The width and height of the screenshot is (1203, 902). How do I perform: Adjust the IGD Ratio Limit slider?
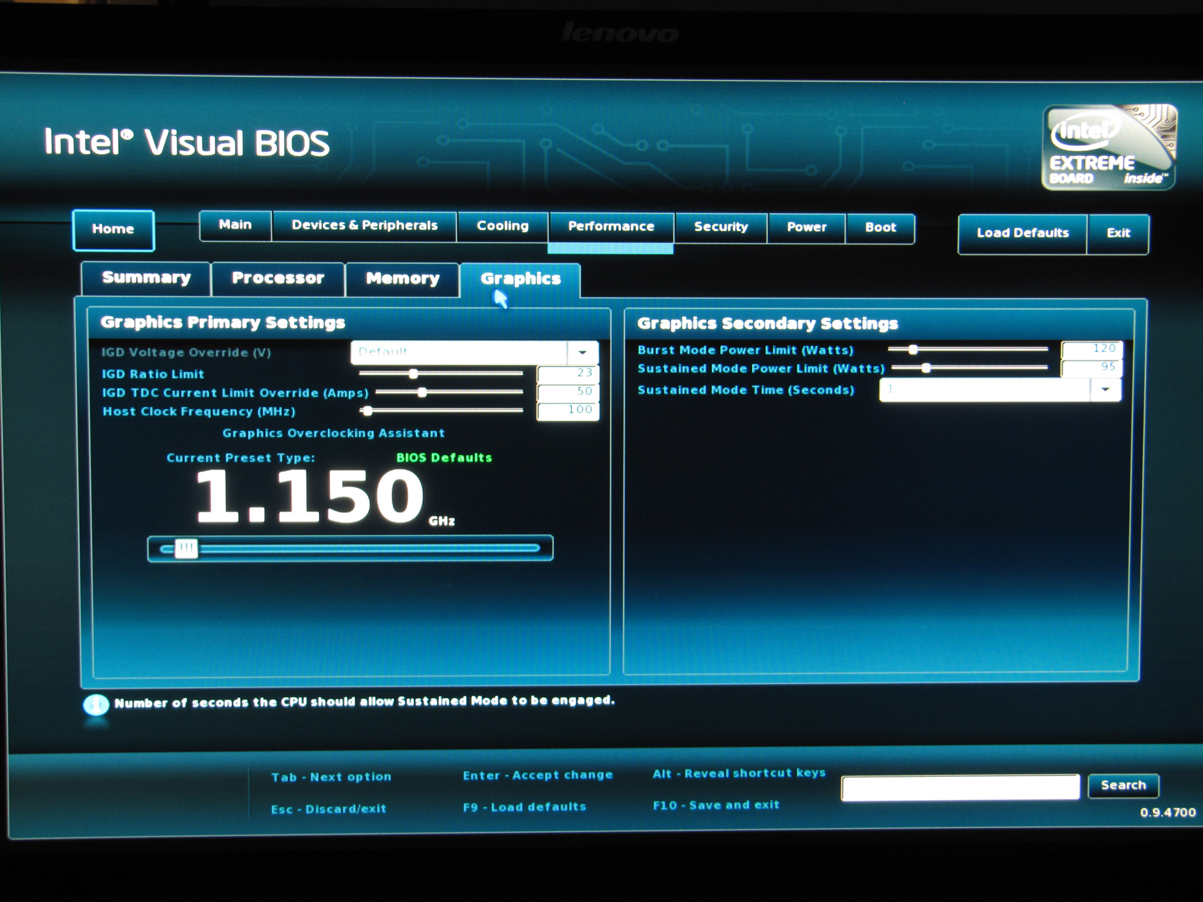(x=441, y=374)
